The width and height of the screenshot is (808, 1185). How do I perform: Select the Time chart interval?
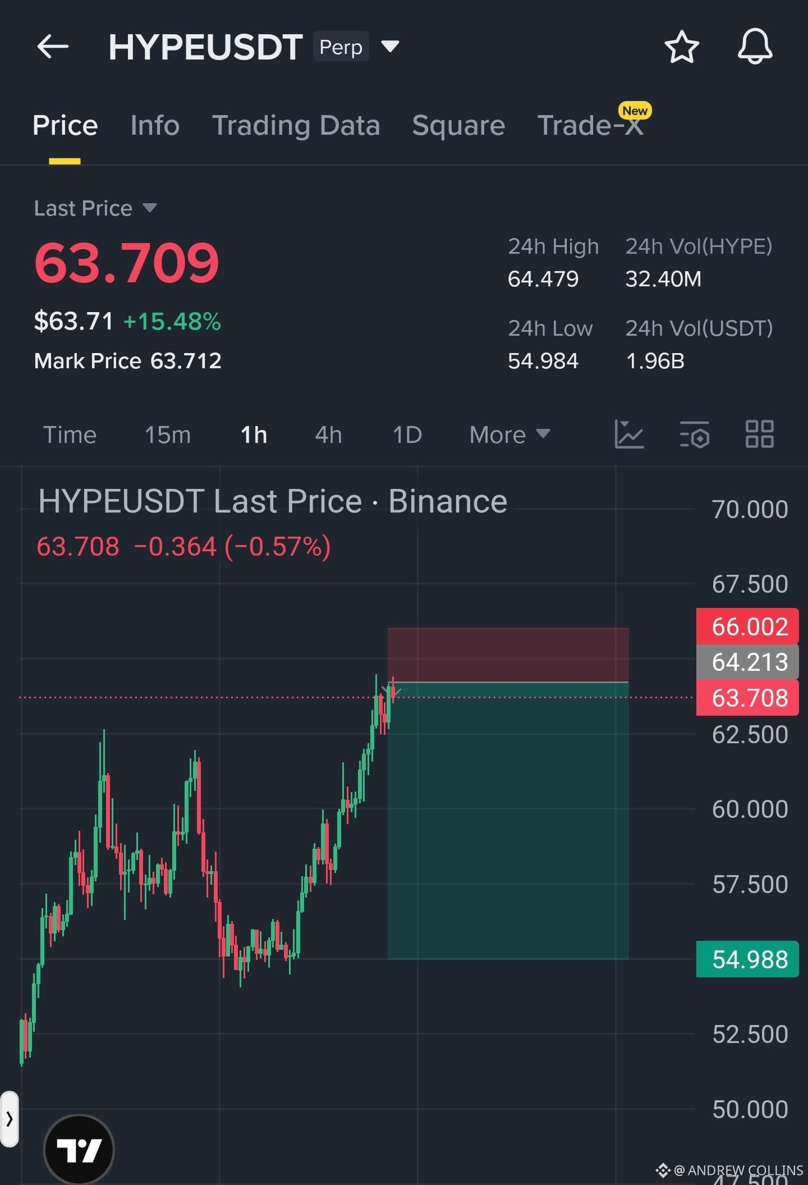(70, 434)
